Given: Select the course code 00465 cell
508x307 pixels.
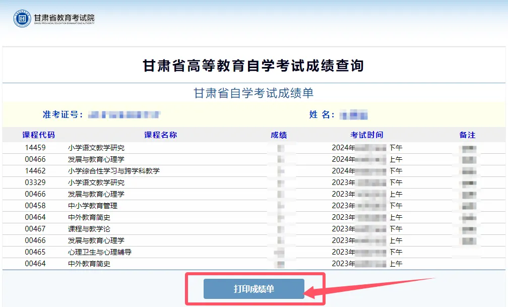Looking at the screenshot, I should (x=35, y=252).
